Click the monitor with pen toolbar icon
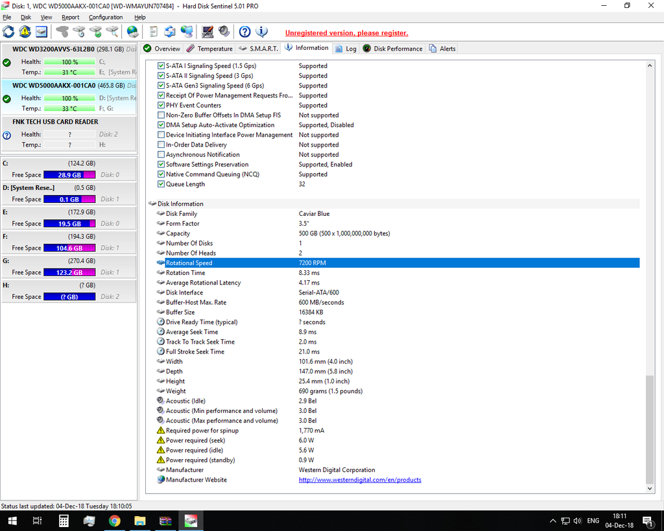664x531 pixels. click(207, 32)
